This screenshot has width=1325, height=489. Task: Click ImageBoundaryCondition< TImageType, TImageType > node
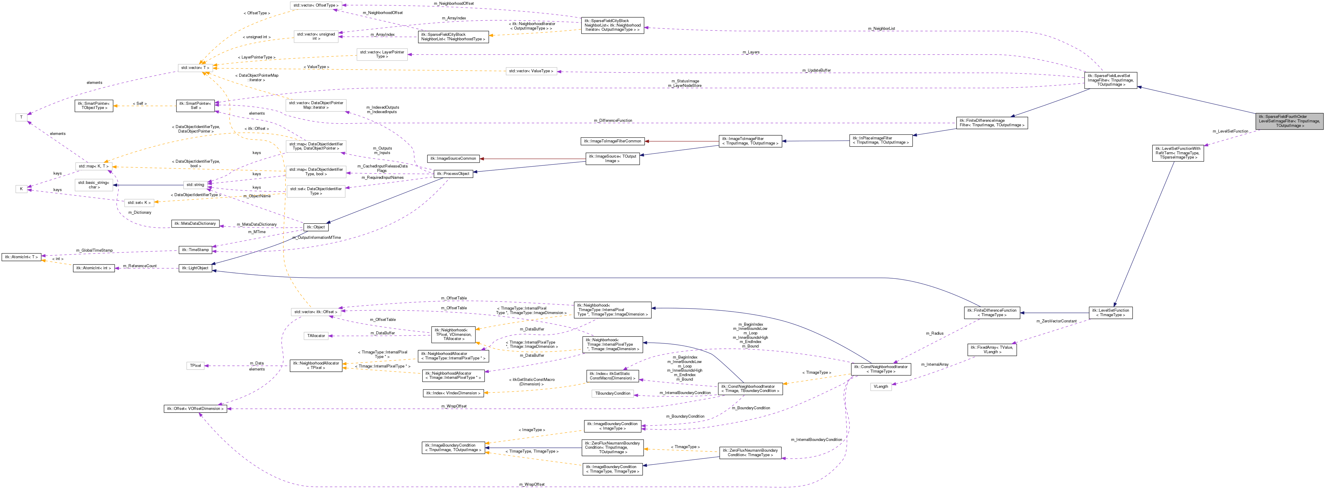tap(612, 469)
